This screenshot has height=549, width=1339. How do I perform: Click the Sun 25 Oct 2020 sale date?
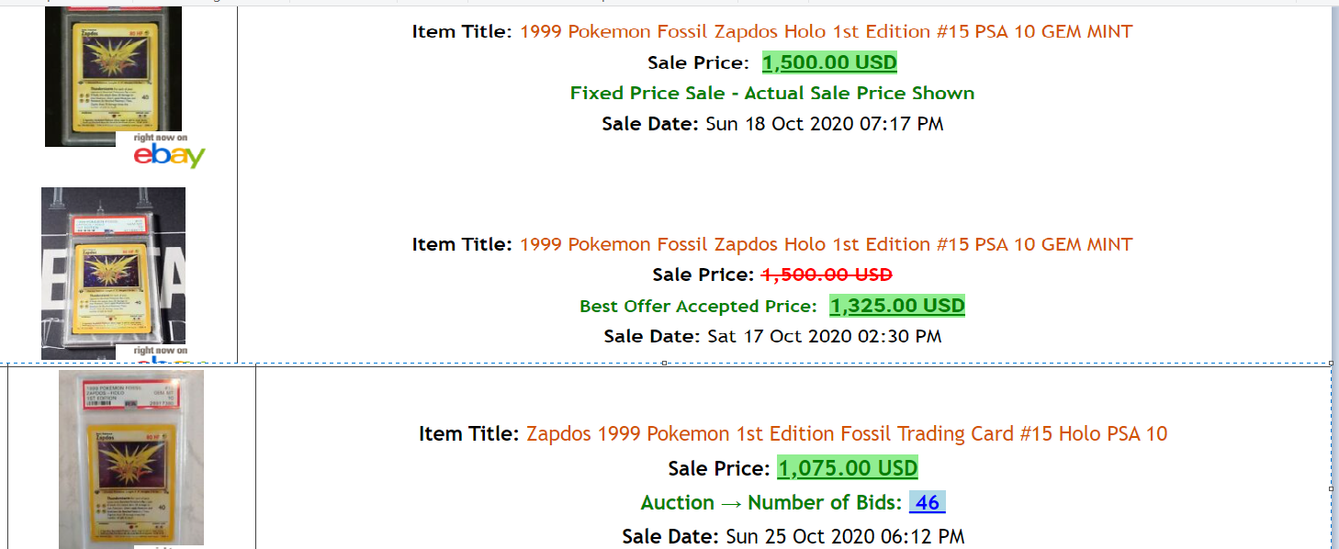[845, 536]
